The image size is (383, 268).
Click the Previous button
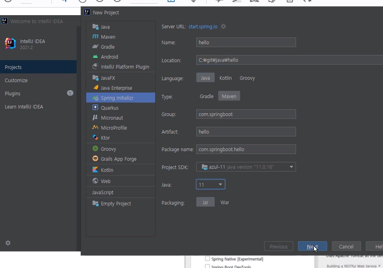click(x=278, y=246)
